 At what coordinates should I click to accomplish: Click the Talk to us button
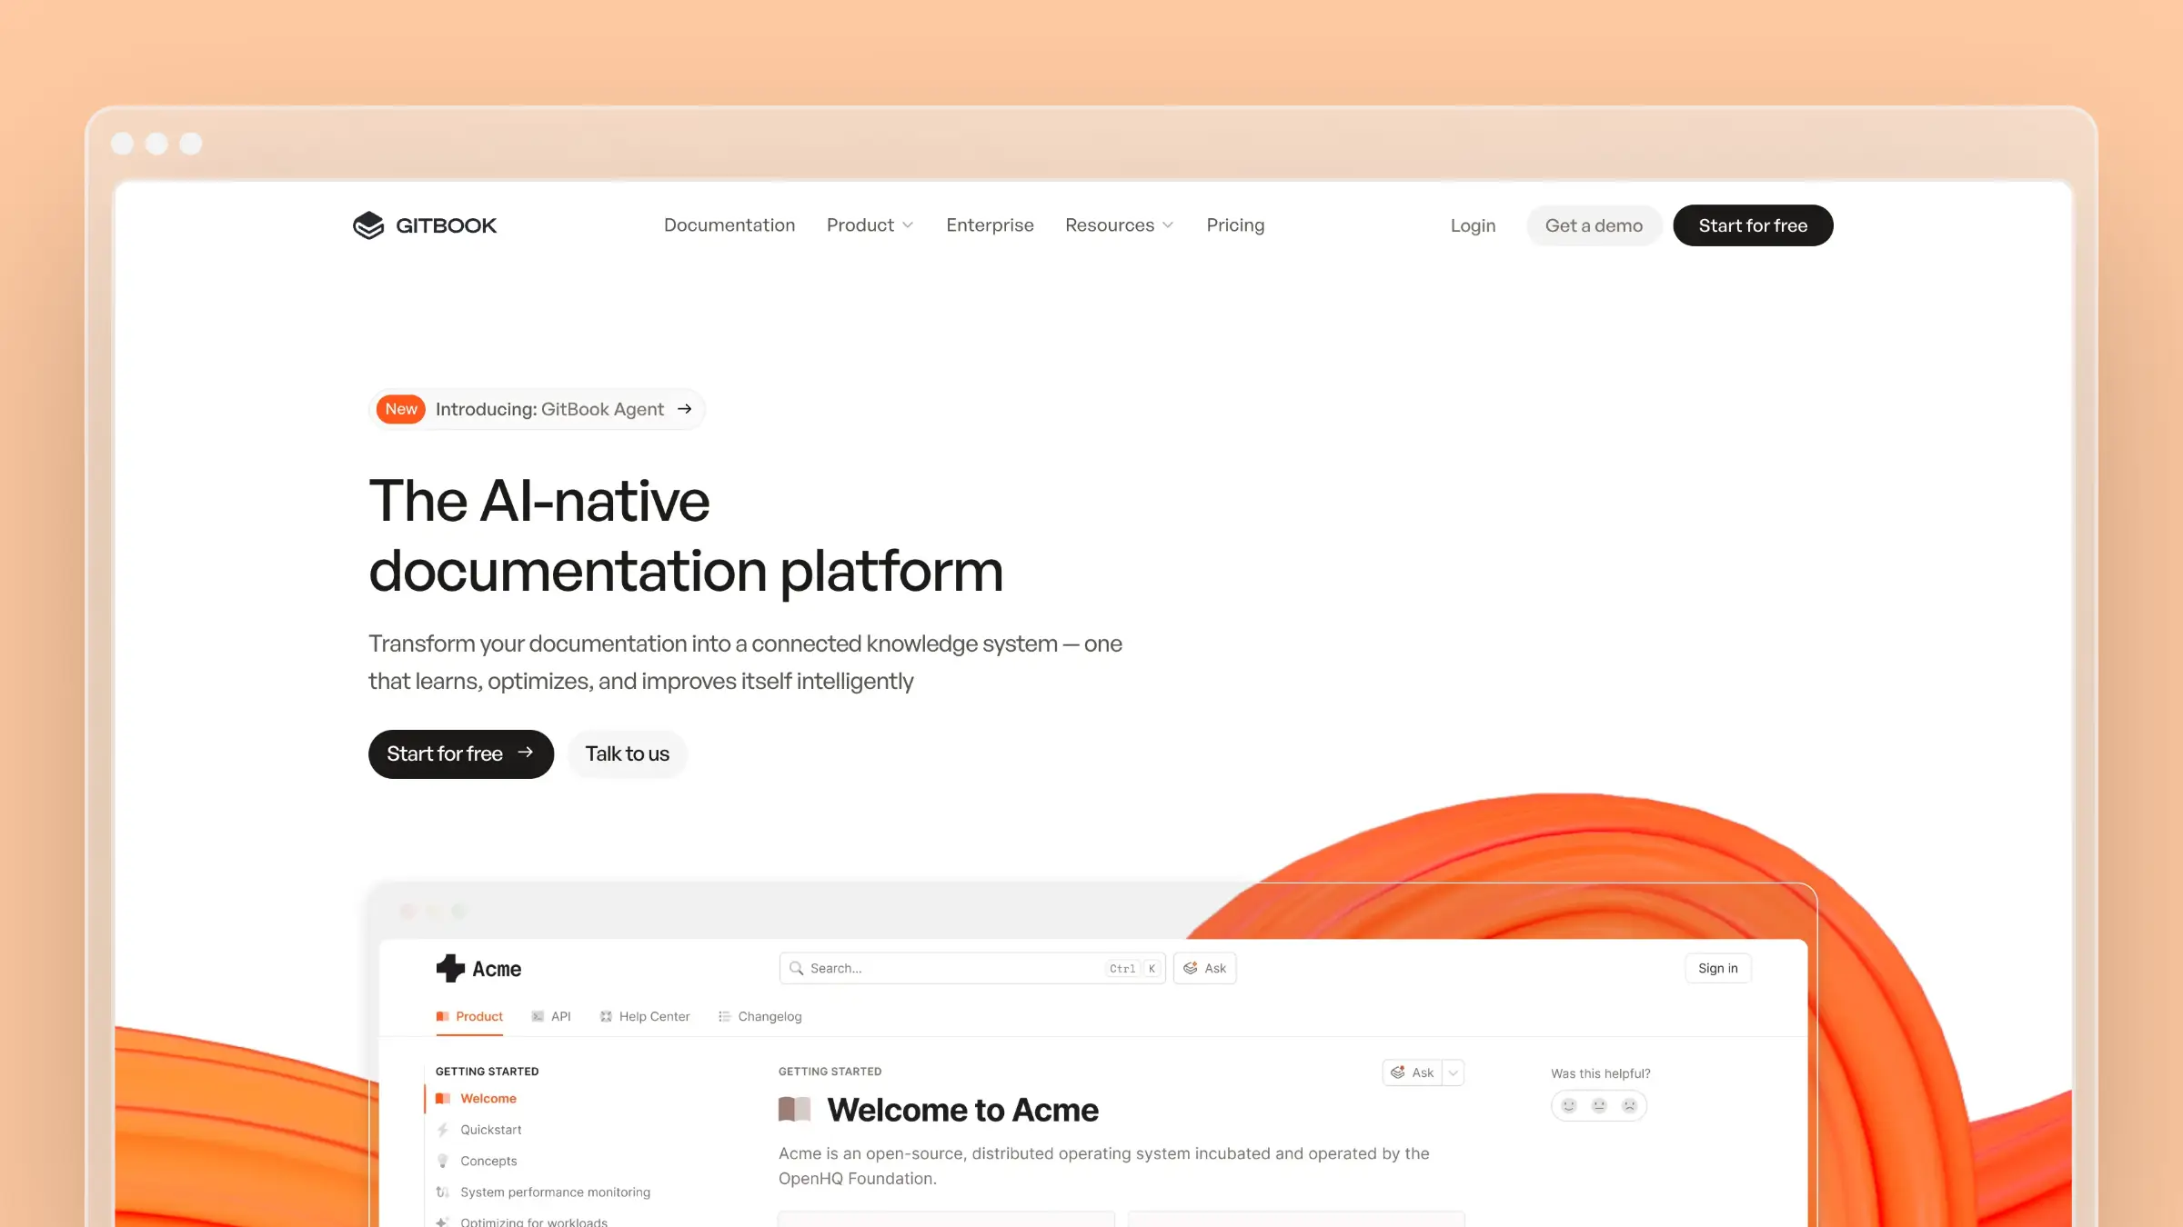[627, 753]
